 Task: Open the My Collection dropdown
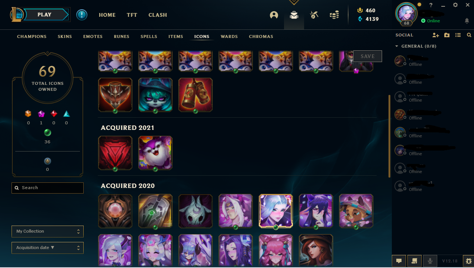(x=48, y=231)
